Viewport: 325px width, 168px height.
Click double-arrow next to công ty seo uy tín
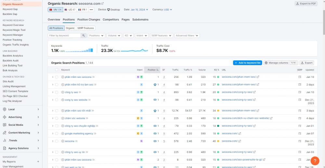tap(87, 152)
